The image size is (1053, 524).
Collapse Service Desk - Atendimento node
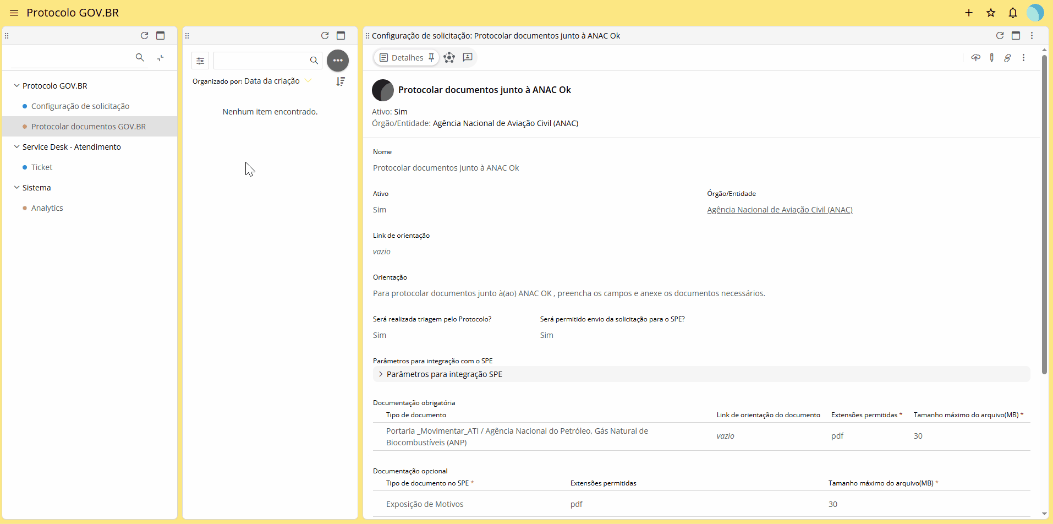pyautogui.click(x=17, y=146)
